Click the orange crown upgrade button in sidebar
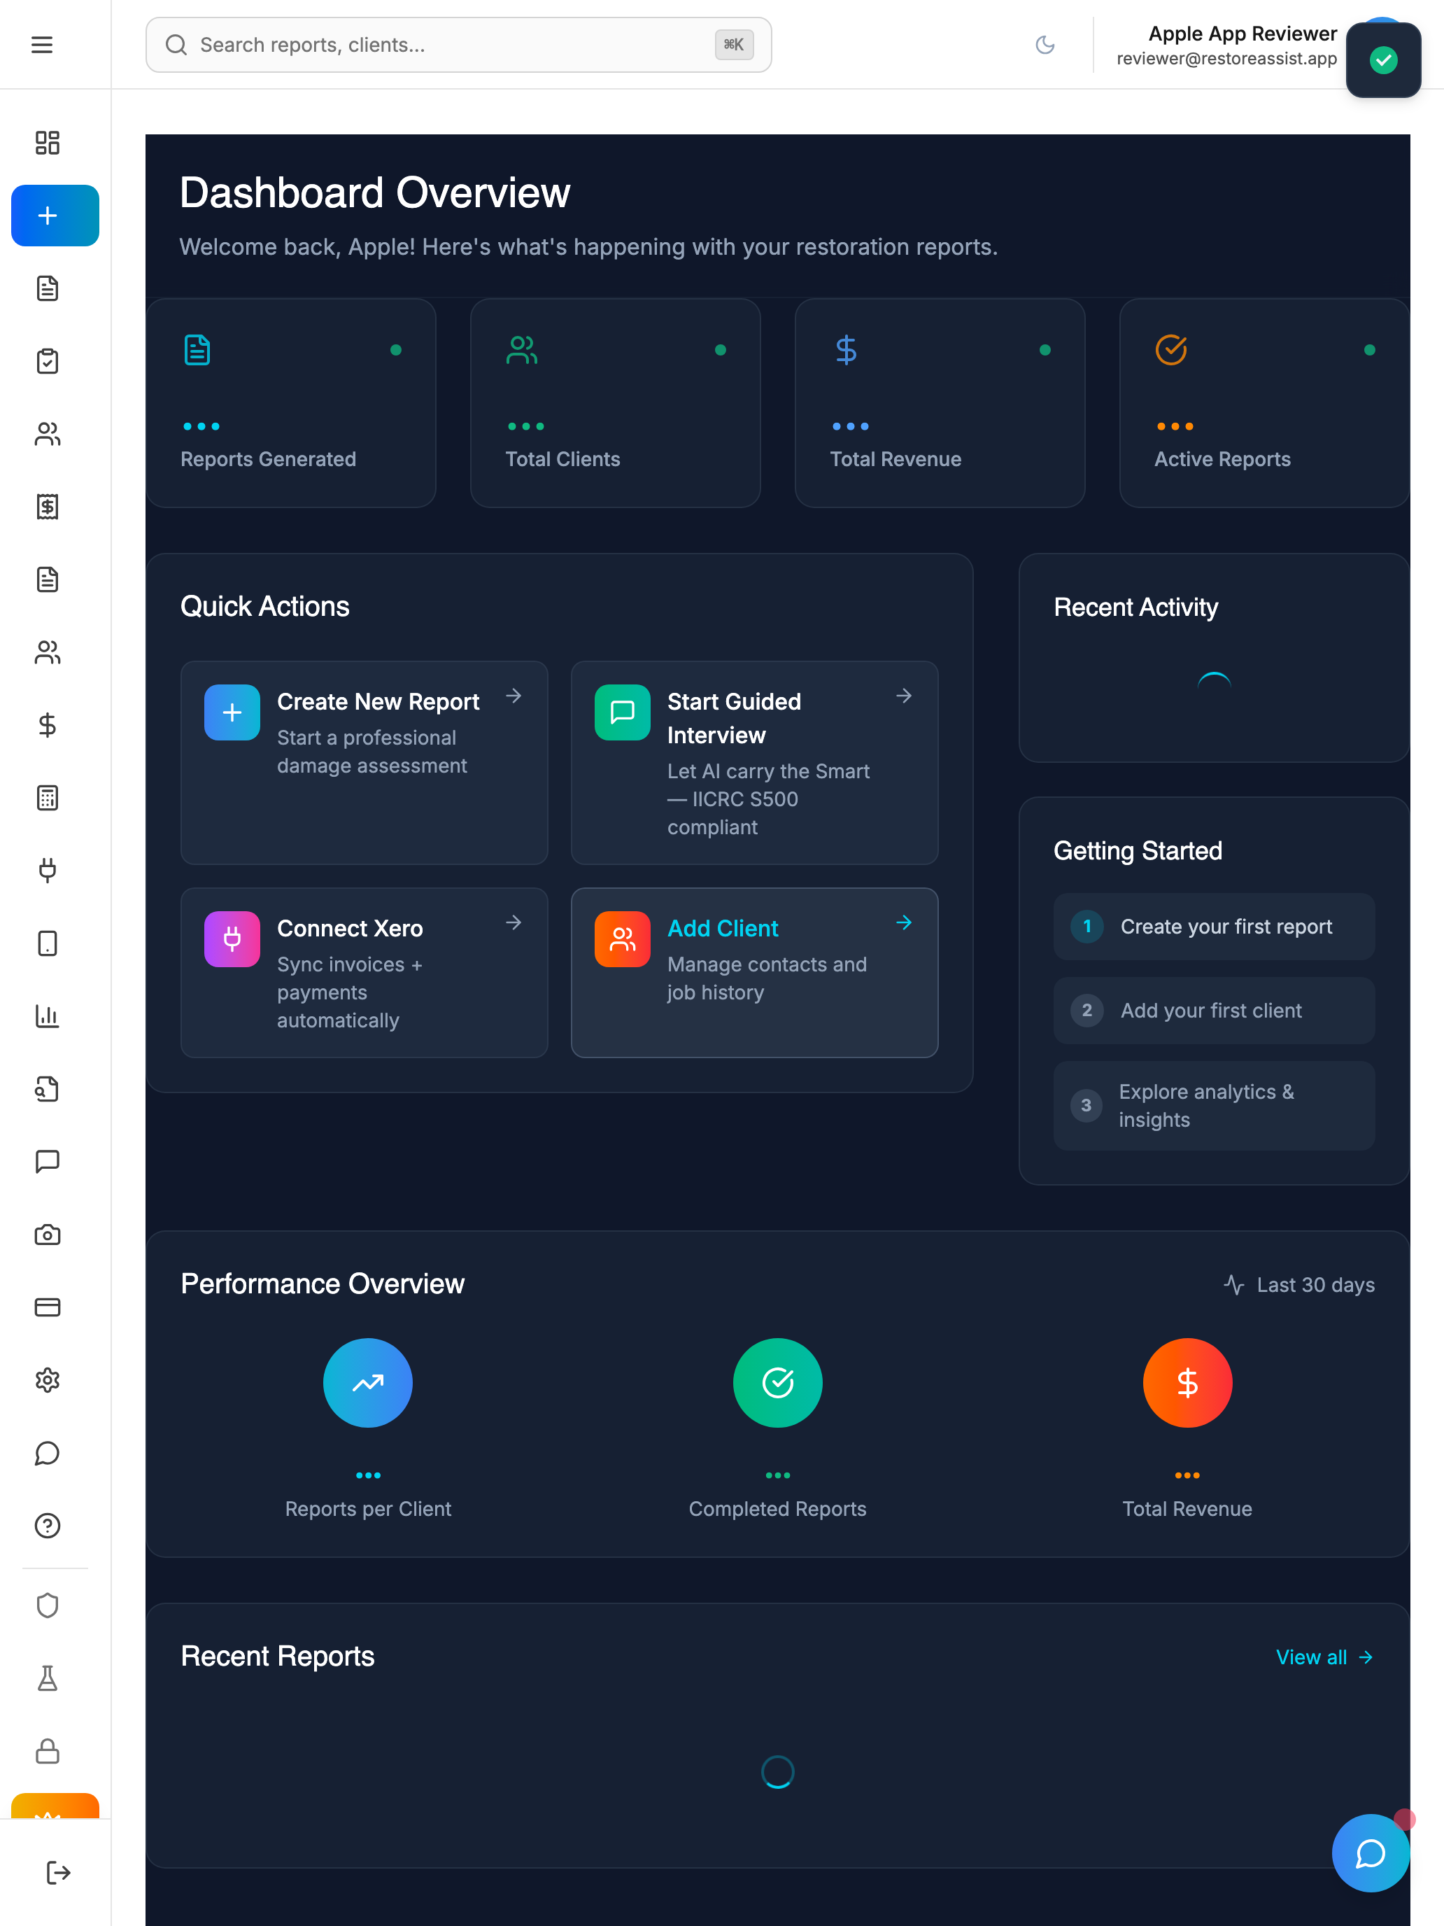The width and height of the screenshot is (1444, 1926). click(x=55, y=1806)
